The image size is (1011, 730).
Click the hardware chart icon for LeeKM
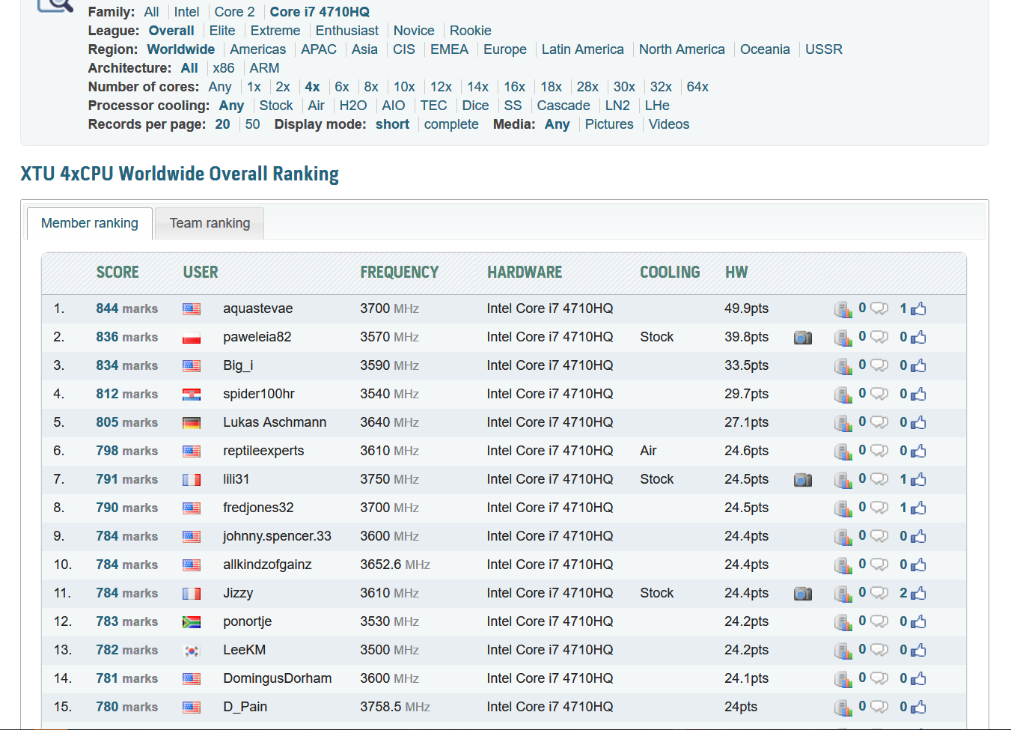[843, 651]
